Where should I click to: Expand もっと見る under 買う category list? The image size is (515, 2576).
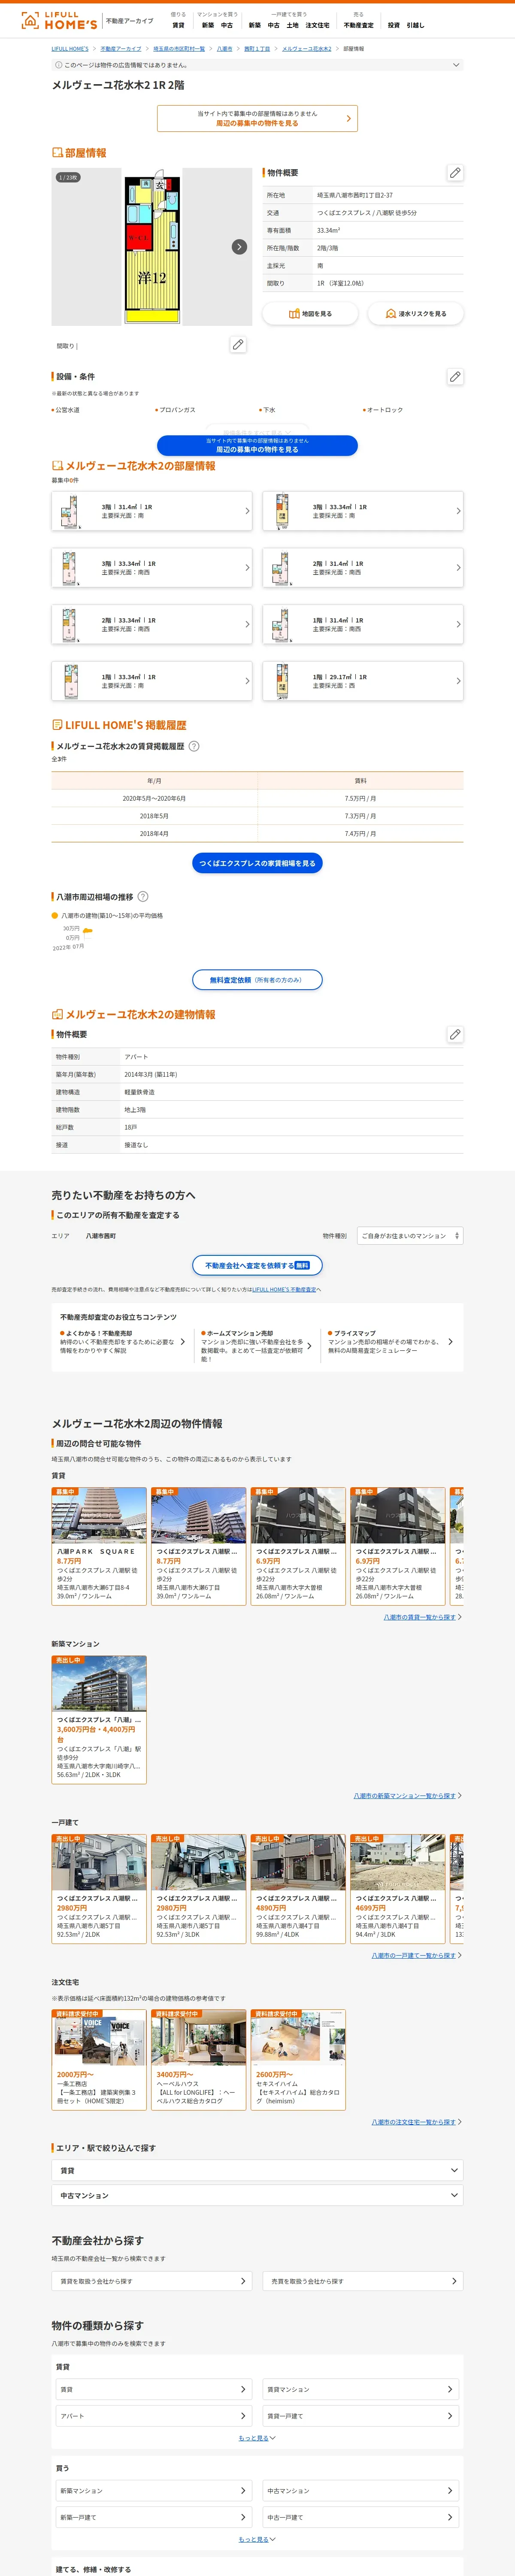click(257, 2539)
